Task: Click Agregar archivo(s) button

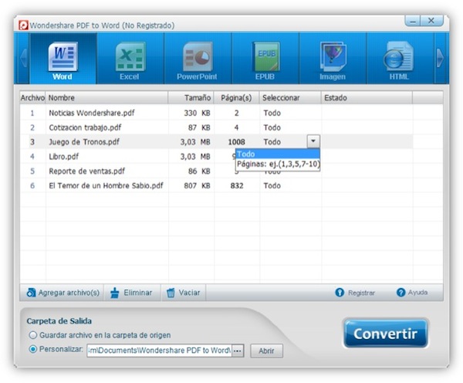Action: click(x=63, y=293)
